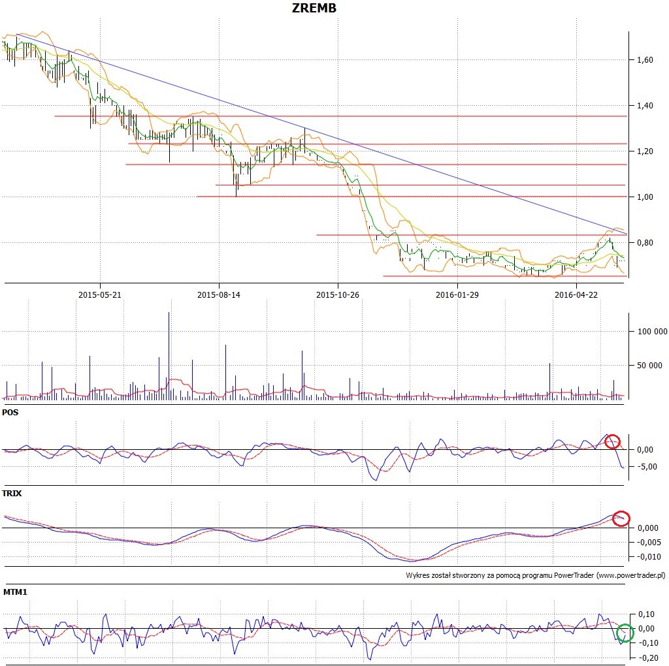The width and height of the screenshot is (669, 666).
Task: Click the 2016-04-22 date label
Action: click(x=576, y=294)
